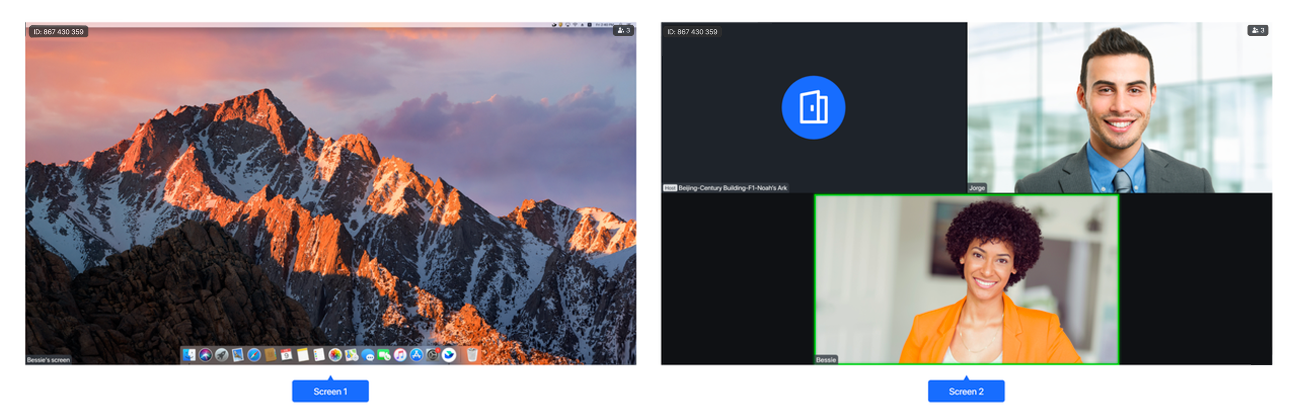Click the Screen 2 label button
This screenshot has width=1297, height=418.
pyautogui.click(x=965, y=391)
